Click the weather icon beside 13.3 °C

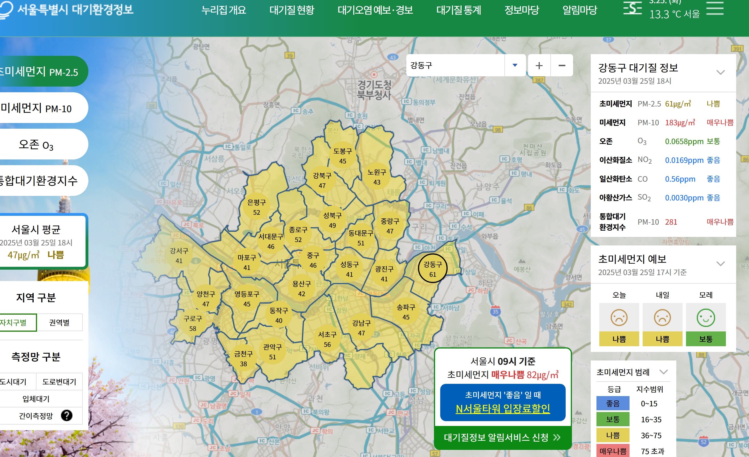[x=632, y=9]
